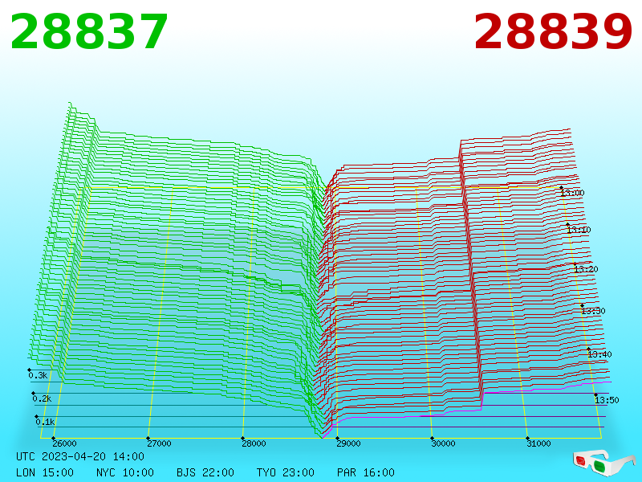Click the 28000 price axis label
The image size is (642, 482).
coord(254,443)
